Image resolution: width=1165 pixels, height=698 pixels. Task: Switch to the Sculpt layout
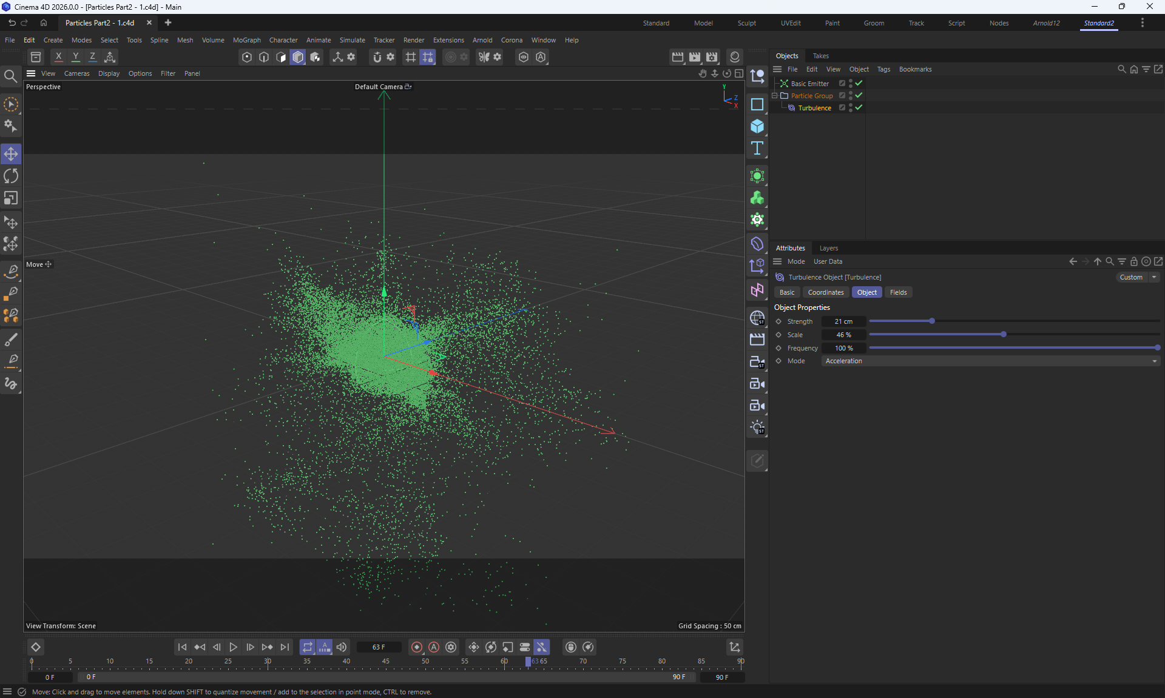click(746, 23)
